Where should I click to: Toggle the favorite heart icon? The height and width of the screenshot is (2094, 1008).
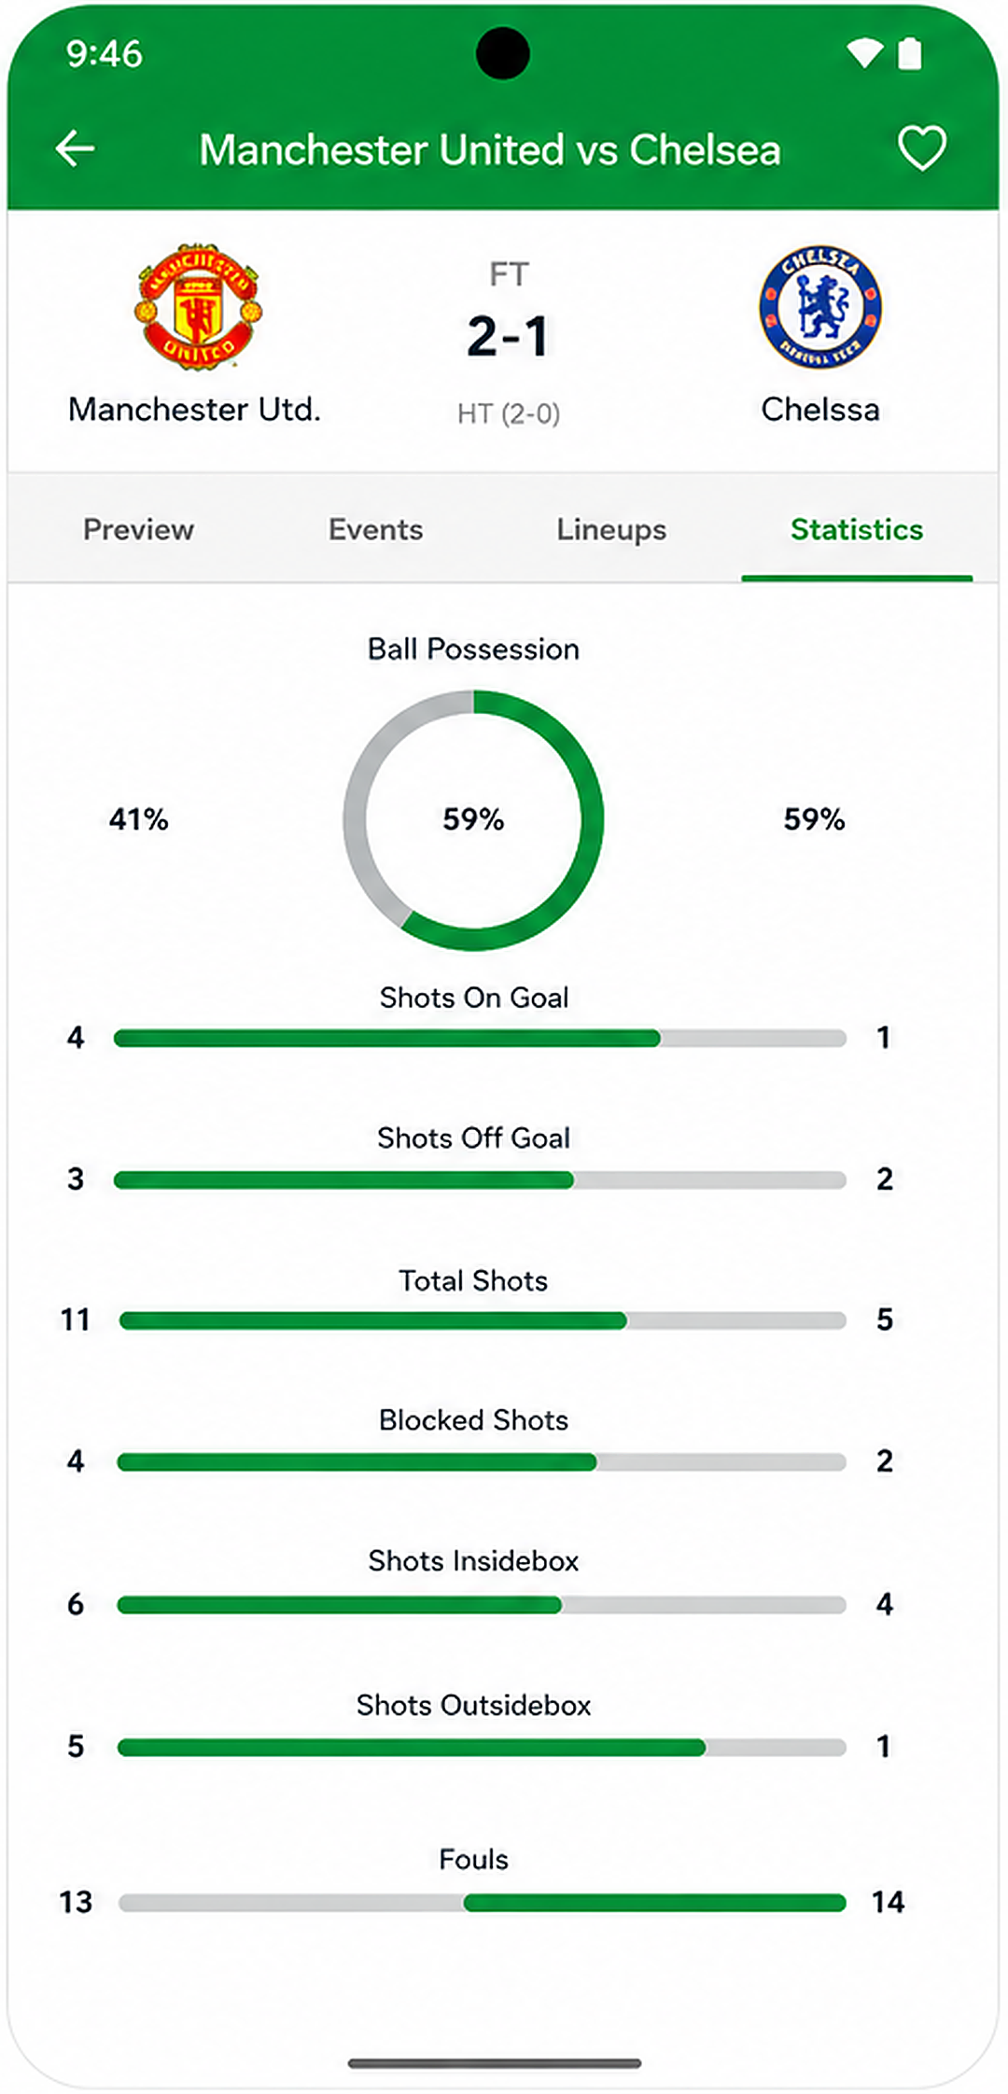[x=922, y=148]
